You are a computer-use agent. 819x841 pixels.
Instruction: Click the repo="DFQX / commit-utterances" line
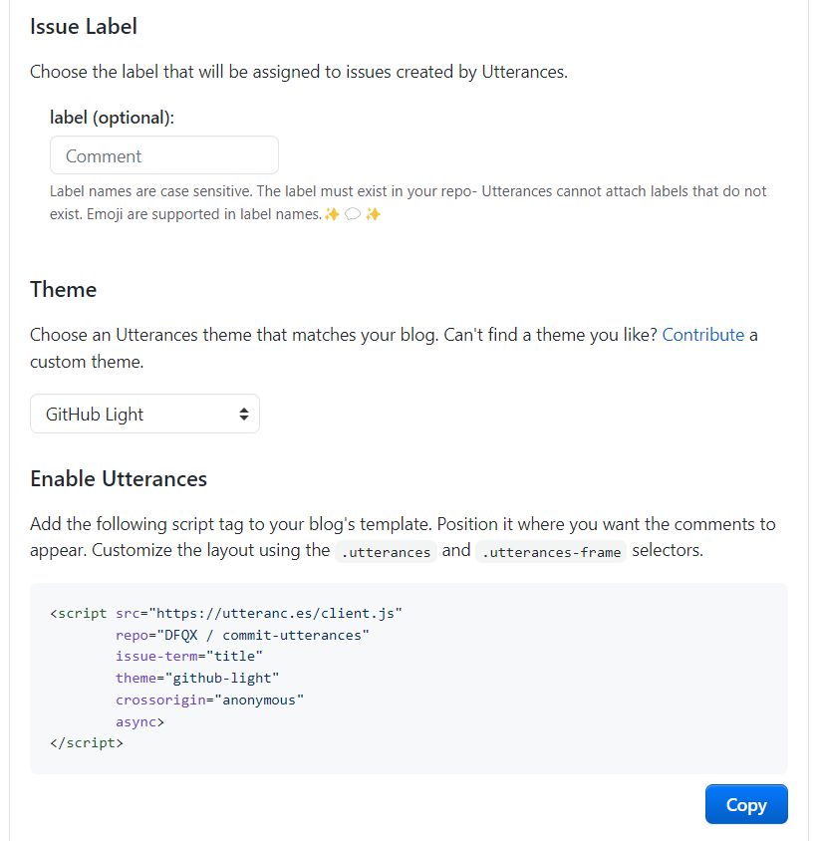click(x=242, y=635)
